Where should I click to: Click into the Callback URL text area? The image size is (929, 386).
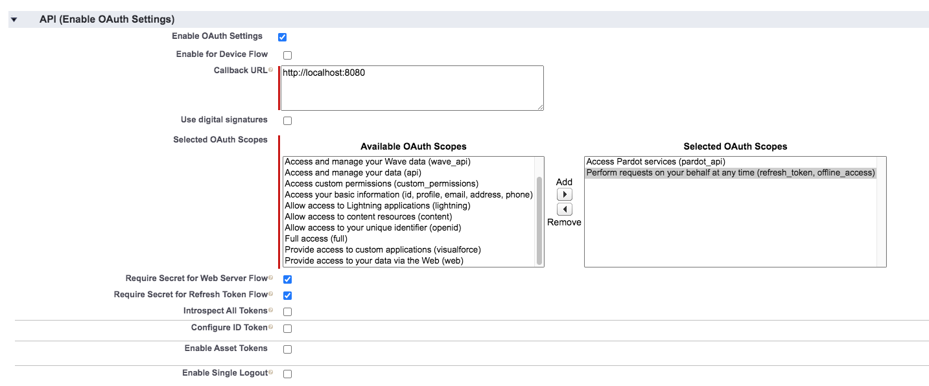point(412,88)
